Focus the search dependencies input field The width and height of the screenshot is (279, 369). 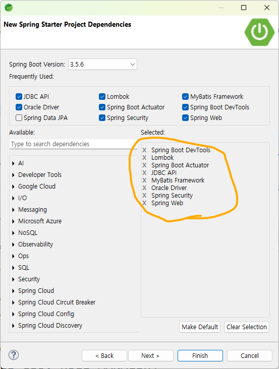[74, 144]
